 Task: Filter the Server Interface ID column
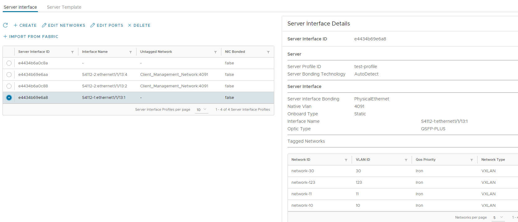coord(72,52)
